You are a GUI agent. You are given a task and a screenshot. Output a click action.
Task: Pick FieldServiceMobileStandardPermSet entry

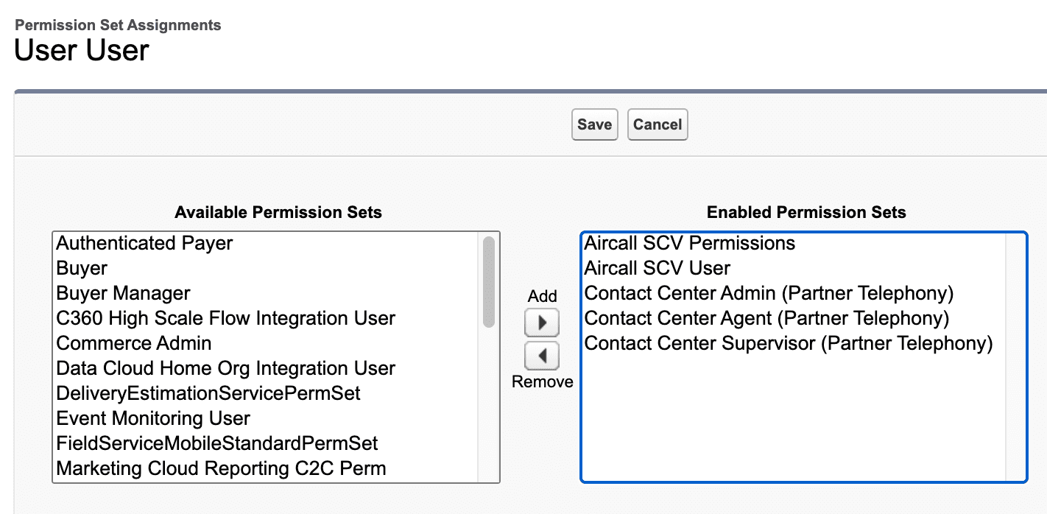(x=216, y=443)
